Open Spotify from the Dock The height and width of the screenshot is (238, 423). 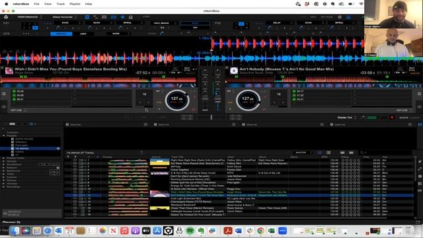190,231
